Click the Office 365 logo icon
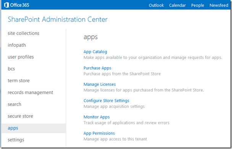 6,5
